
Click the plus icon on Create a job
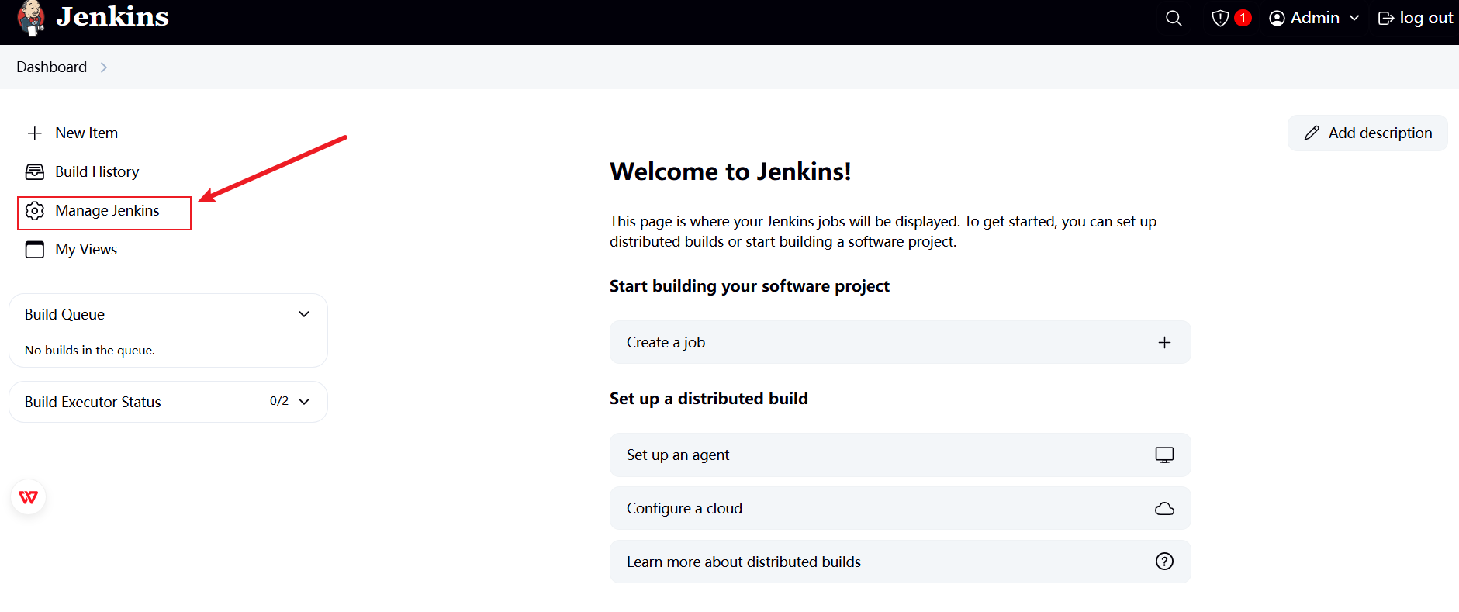tap(1164, 342)
